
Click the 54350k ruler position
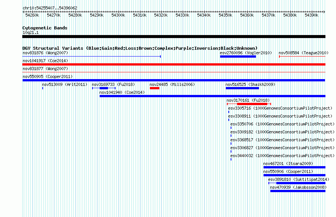pyautogui.click(x=225, y=15)
